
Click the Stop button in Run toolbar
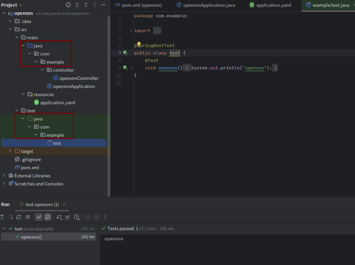tap(28, 217)
